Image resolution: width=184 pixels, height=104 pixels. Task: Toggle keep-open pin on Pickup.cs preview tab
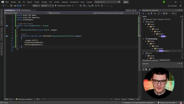pos(133,10)
